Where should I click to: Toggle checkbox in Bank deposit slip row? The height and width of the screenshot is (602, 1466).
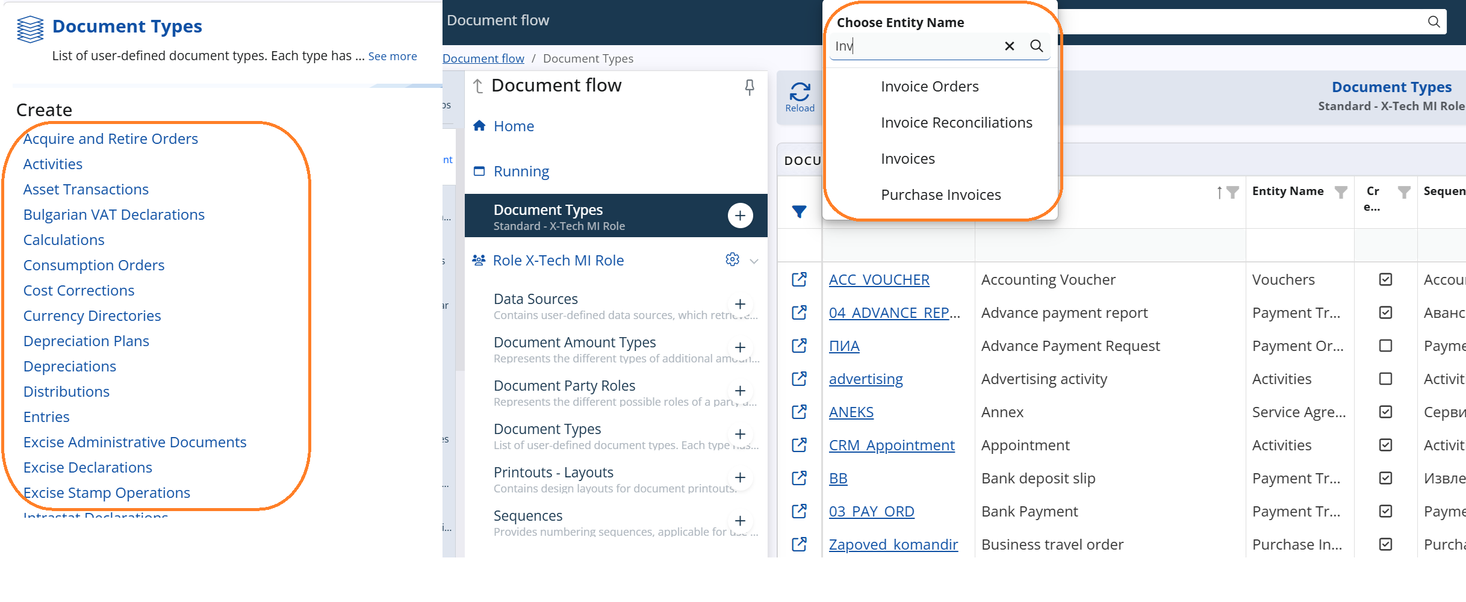click(1385, 478)
